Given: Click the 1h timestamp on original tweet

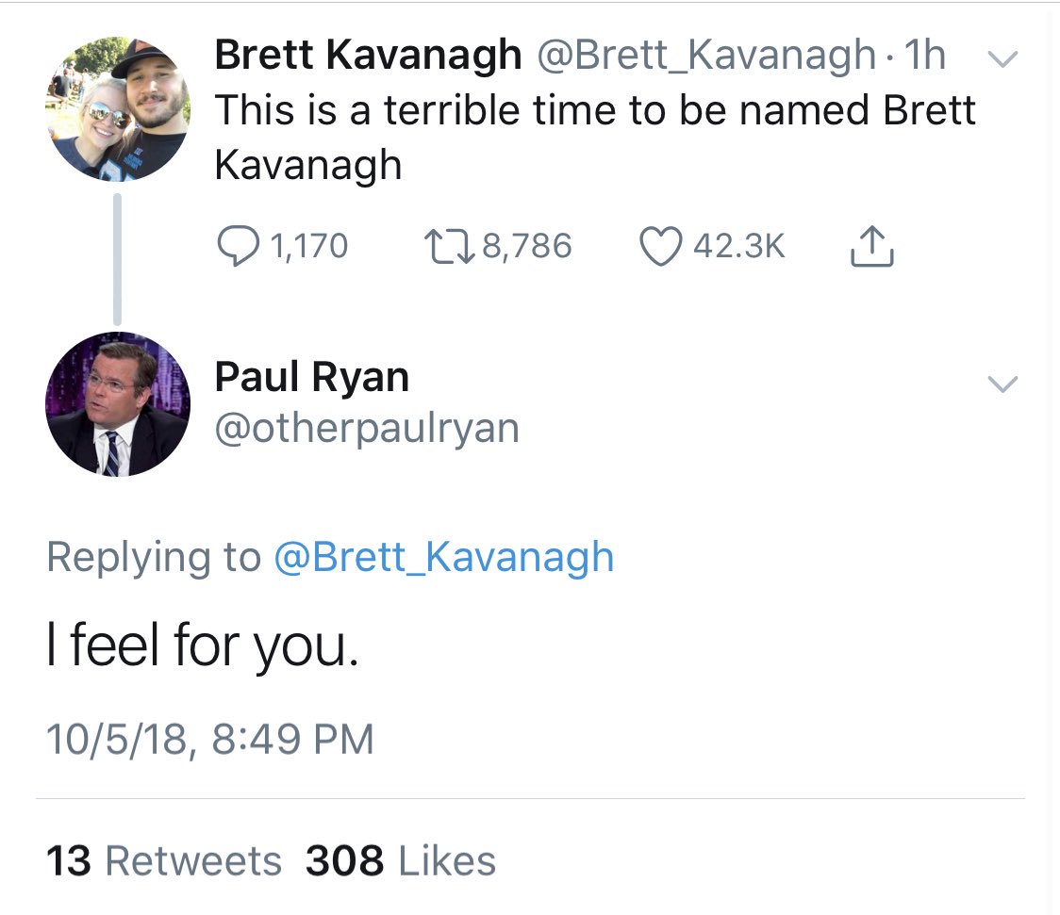Looking at the screenshot, I should 923,56.
